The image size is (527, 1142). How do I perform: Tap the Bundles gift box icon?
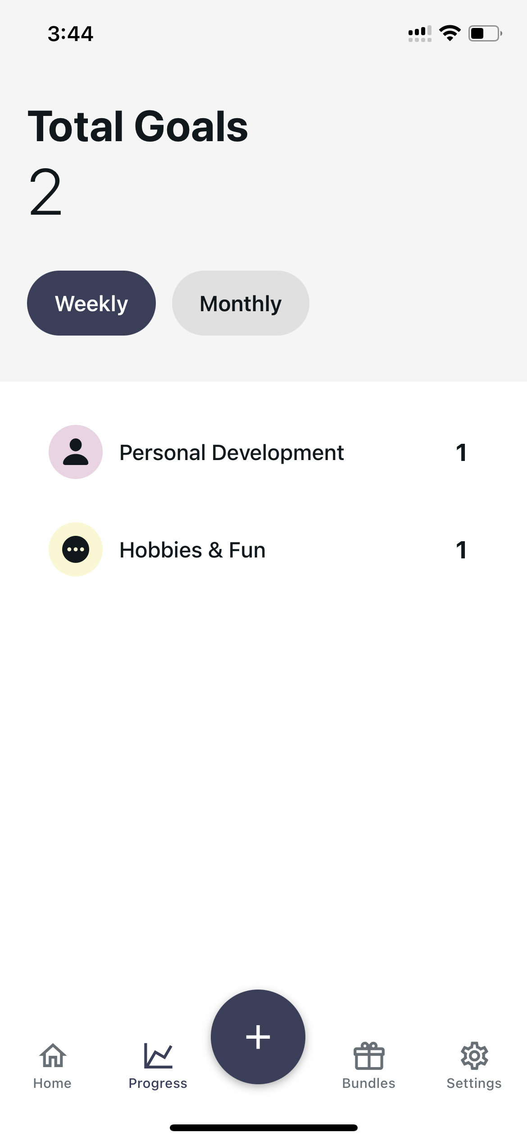(369, 1055)
